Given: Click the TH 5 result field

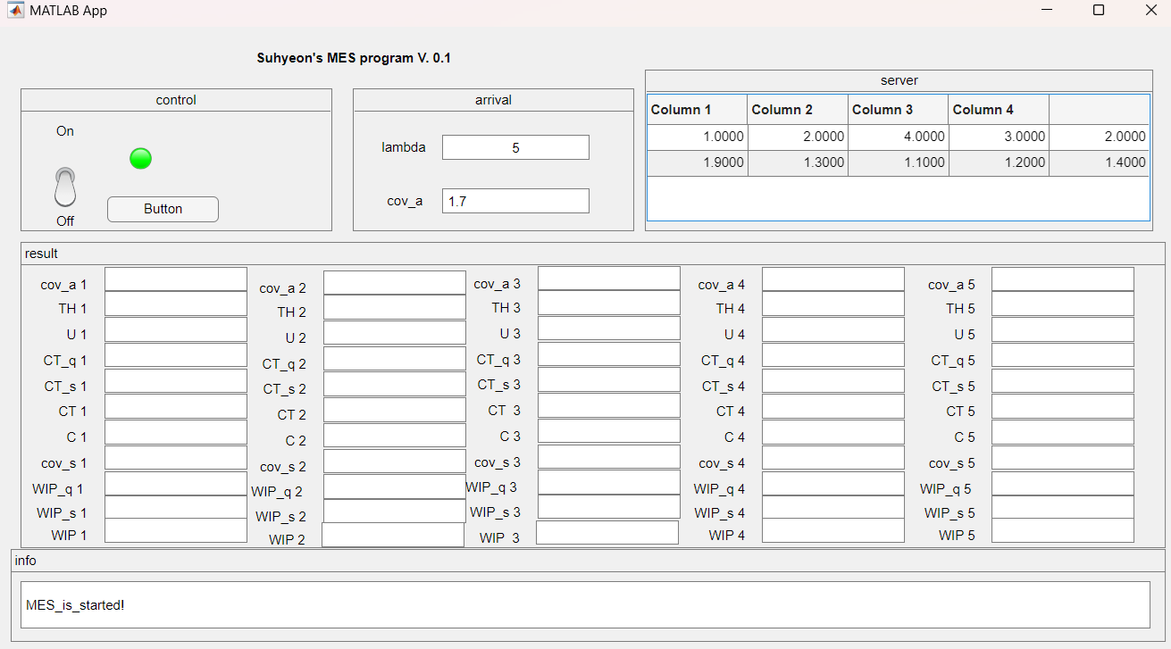Looking at the screenshot, I should click(x=1063, y=304).
